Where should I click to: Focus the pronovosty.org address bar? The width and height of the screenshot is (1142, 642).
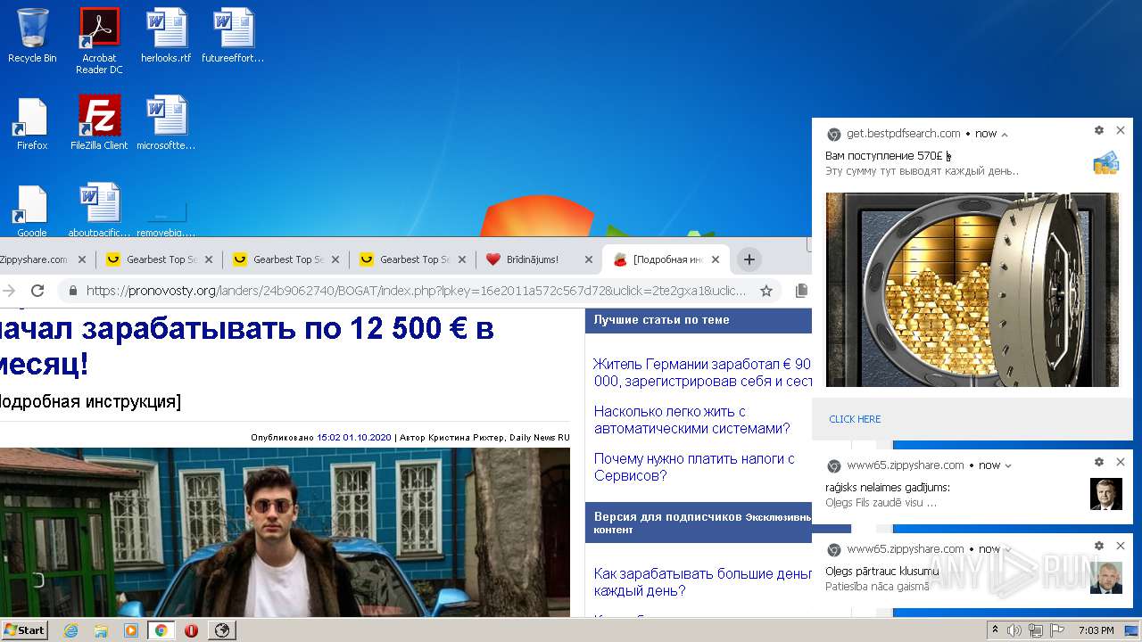click(x=414, y=291)
